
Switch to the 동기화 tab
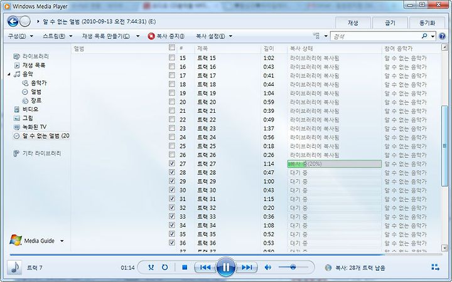pyautogui.click(x=427, y=23)
